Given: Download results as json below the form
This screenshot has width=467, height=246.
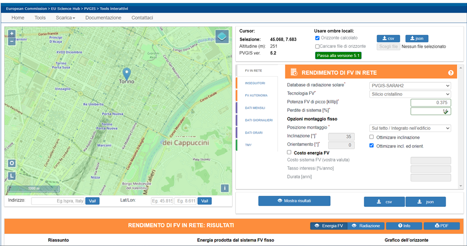Looking at the screenshot, I should pyautogui.click(x=425, y=202).
